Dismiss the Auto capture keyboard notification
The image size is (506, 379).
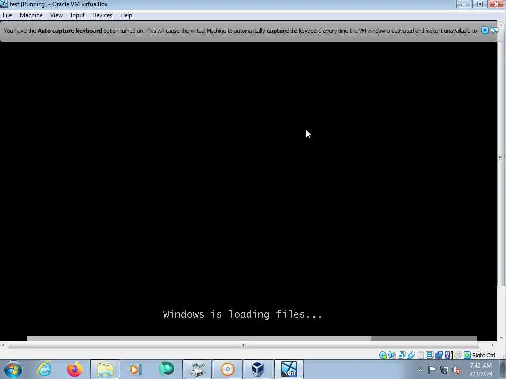[x=485, y=30]
